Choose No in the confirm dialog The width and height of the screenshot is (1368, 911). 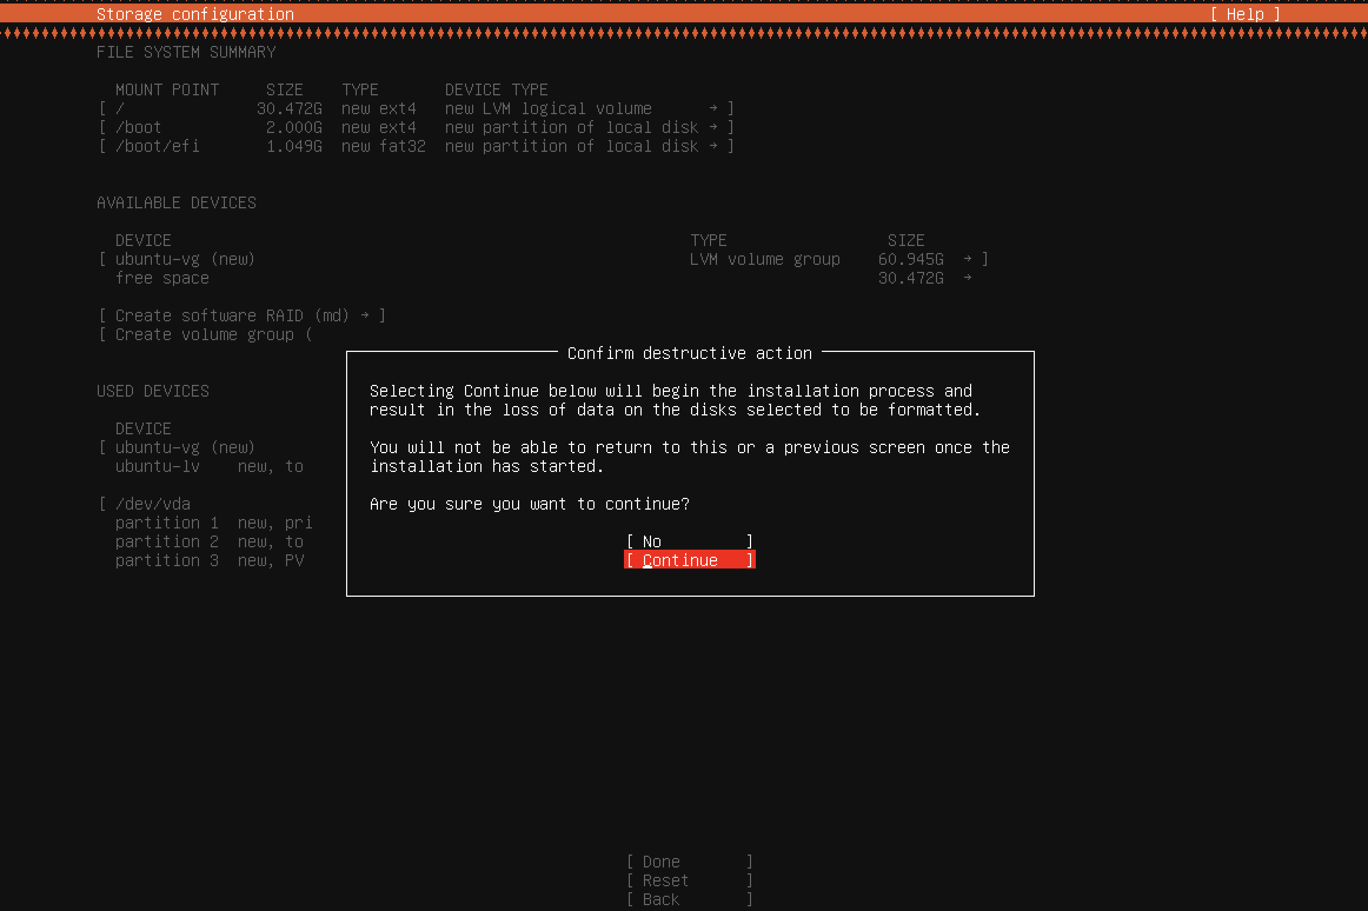(x=689, y=541)
